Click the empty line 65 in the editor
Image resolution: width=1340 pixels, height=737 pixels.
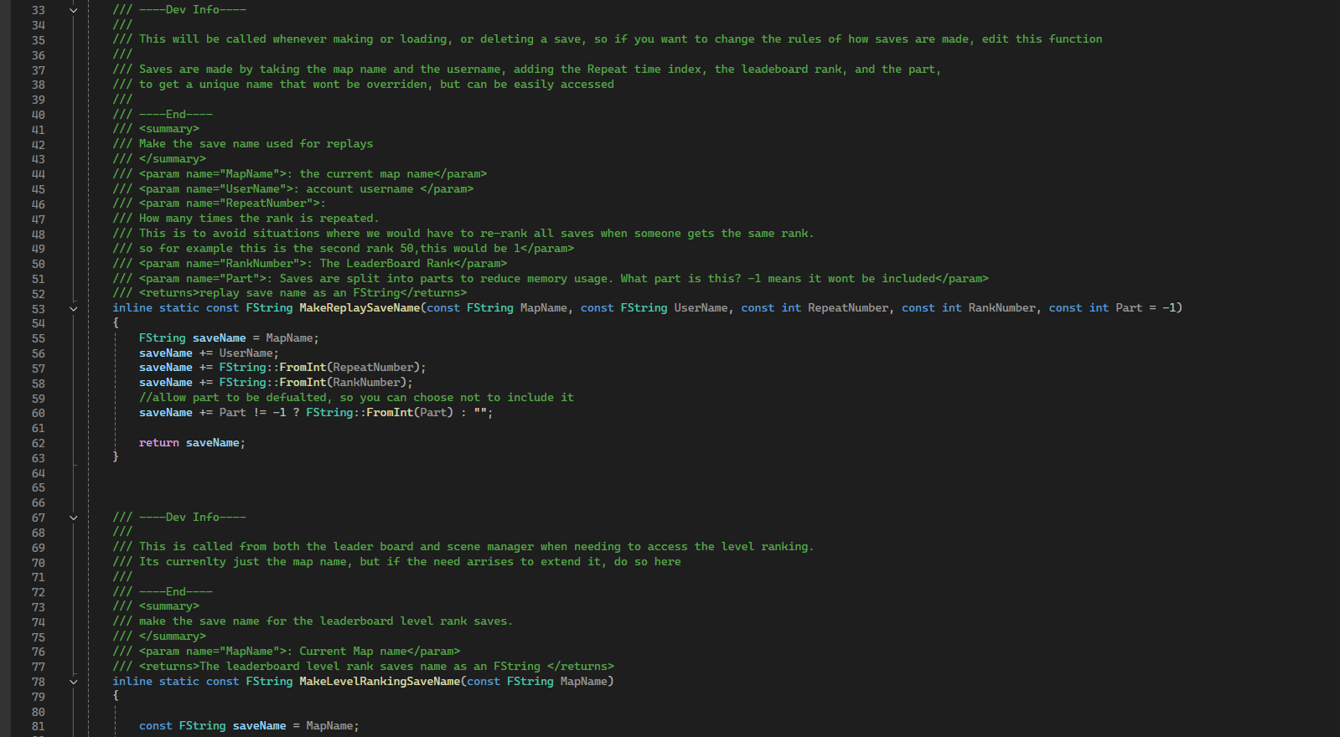click(x=335, y=487)
